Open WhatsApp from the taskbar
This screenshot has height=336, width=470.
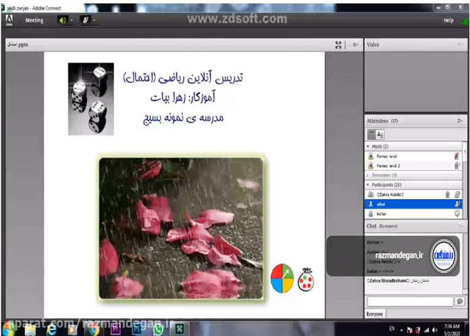158,329
